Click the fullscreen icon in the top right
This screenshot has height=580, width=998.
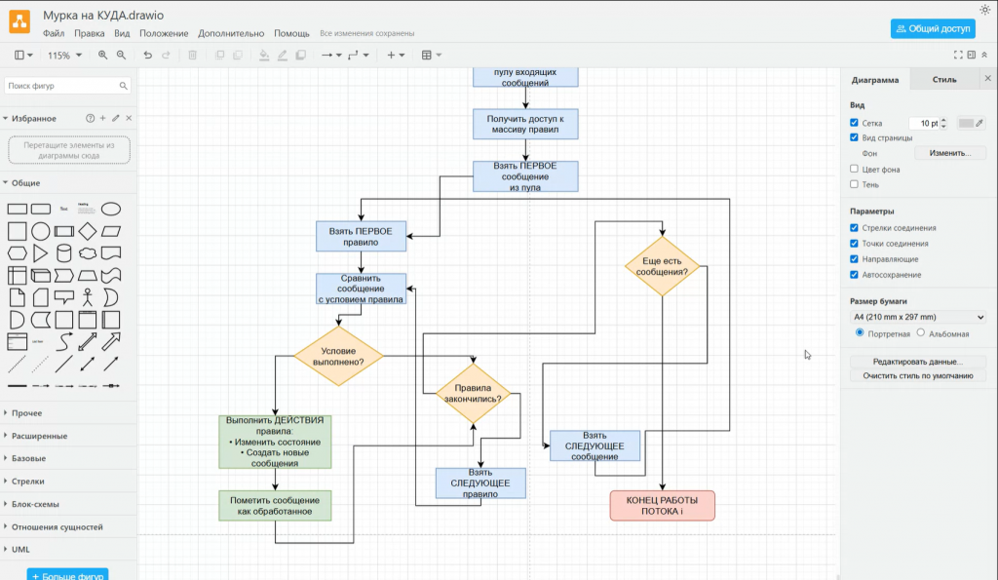[957, 56]
